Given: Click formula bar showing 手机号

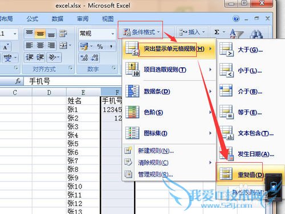Looking at the screenshot, I should tap(73, 81).
